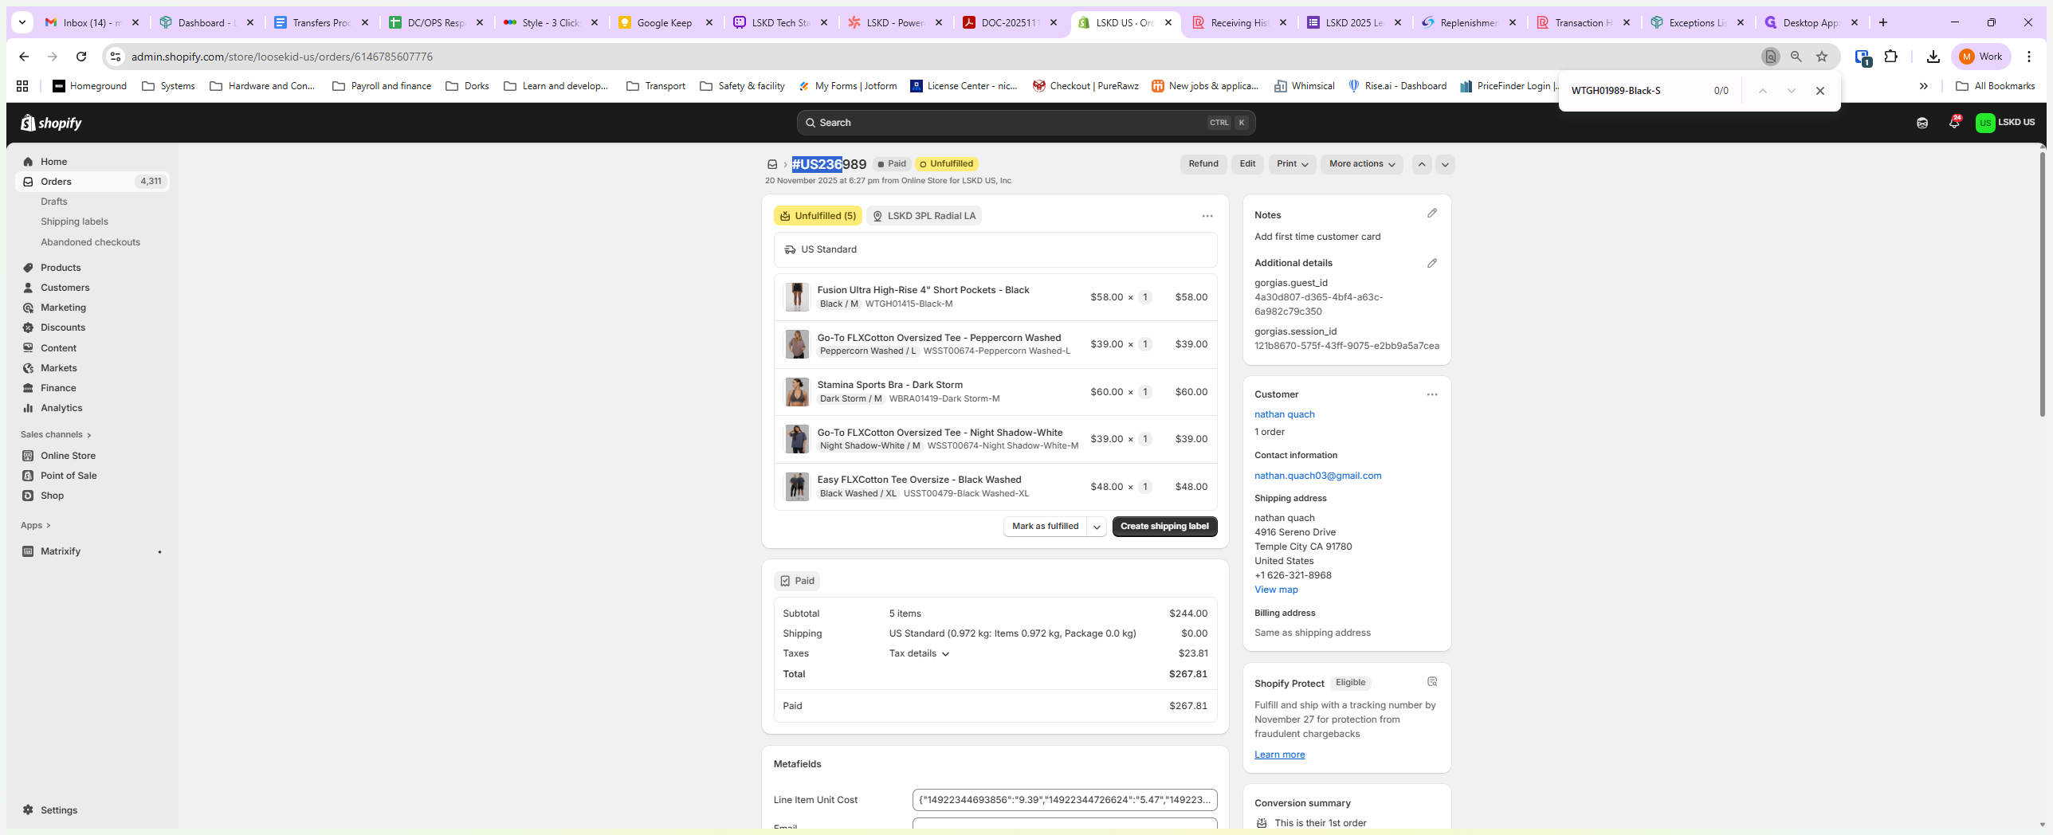Click Create shipping label button

tap(1164, 527)
